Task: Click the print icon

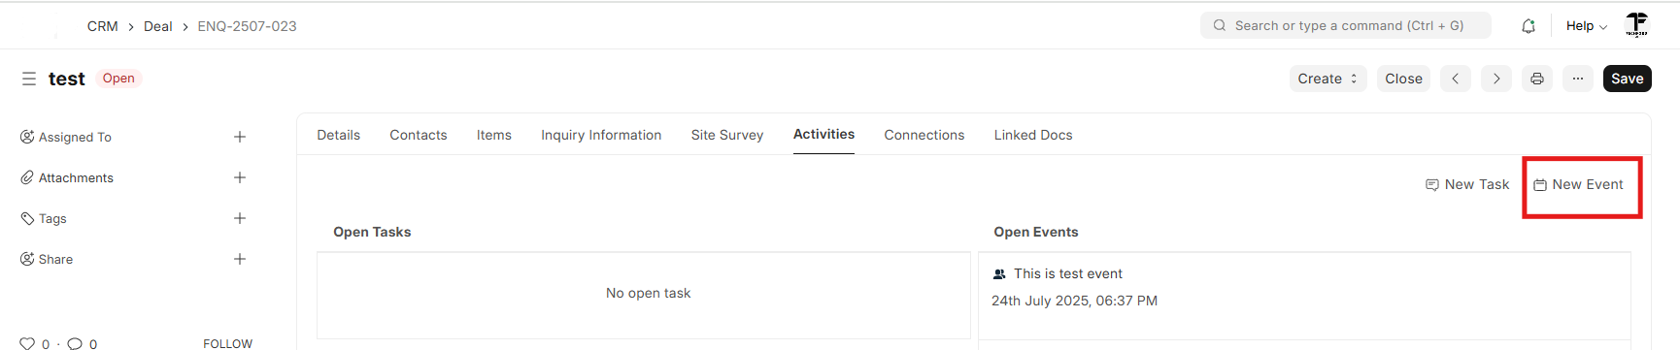Action: (x=1537, y=79)
